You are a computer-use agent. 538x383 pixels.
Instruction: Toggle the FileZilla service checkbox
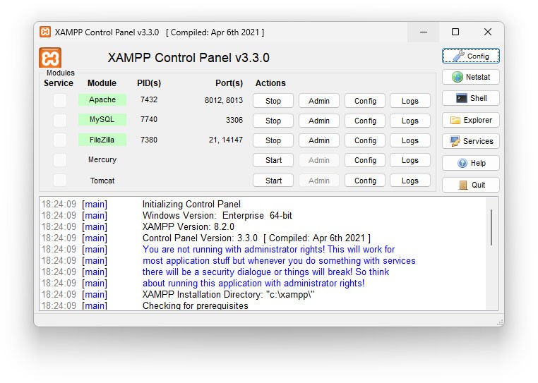[60, 140]
